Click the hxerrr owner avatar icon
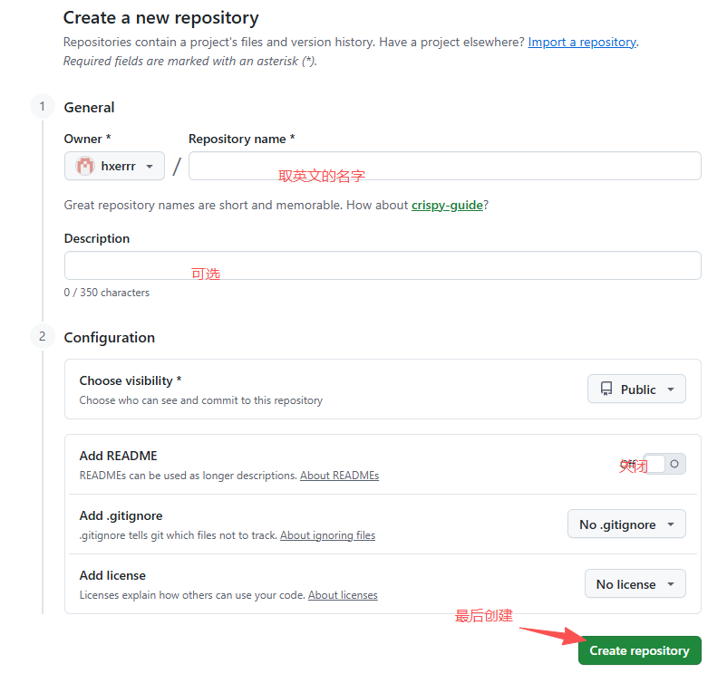The image size is (727, 683). [85, 166]
